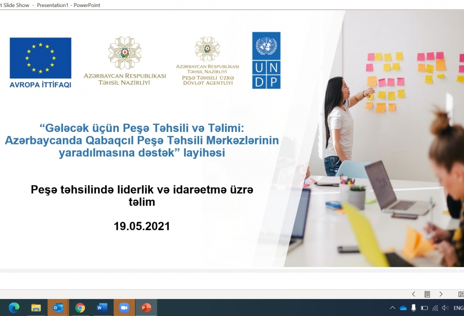
Task: Click the PowerPoint icon in the taskbar
Action: click(x=146, y=308)
